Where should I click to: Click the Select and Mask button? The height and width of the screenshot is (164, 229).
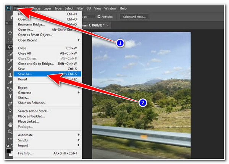(134, 17)
